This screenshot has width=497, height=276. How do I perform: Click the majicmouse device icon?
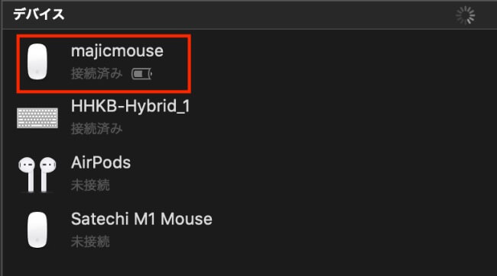37,62
